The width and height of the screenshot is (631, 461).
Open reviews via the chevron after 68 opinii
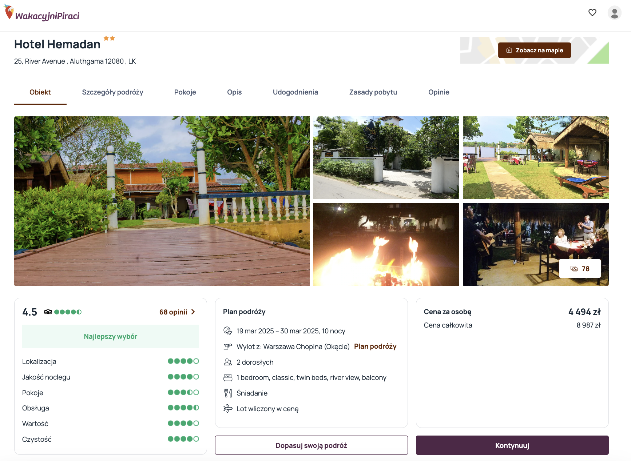coord(193,312)
